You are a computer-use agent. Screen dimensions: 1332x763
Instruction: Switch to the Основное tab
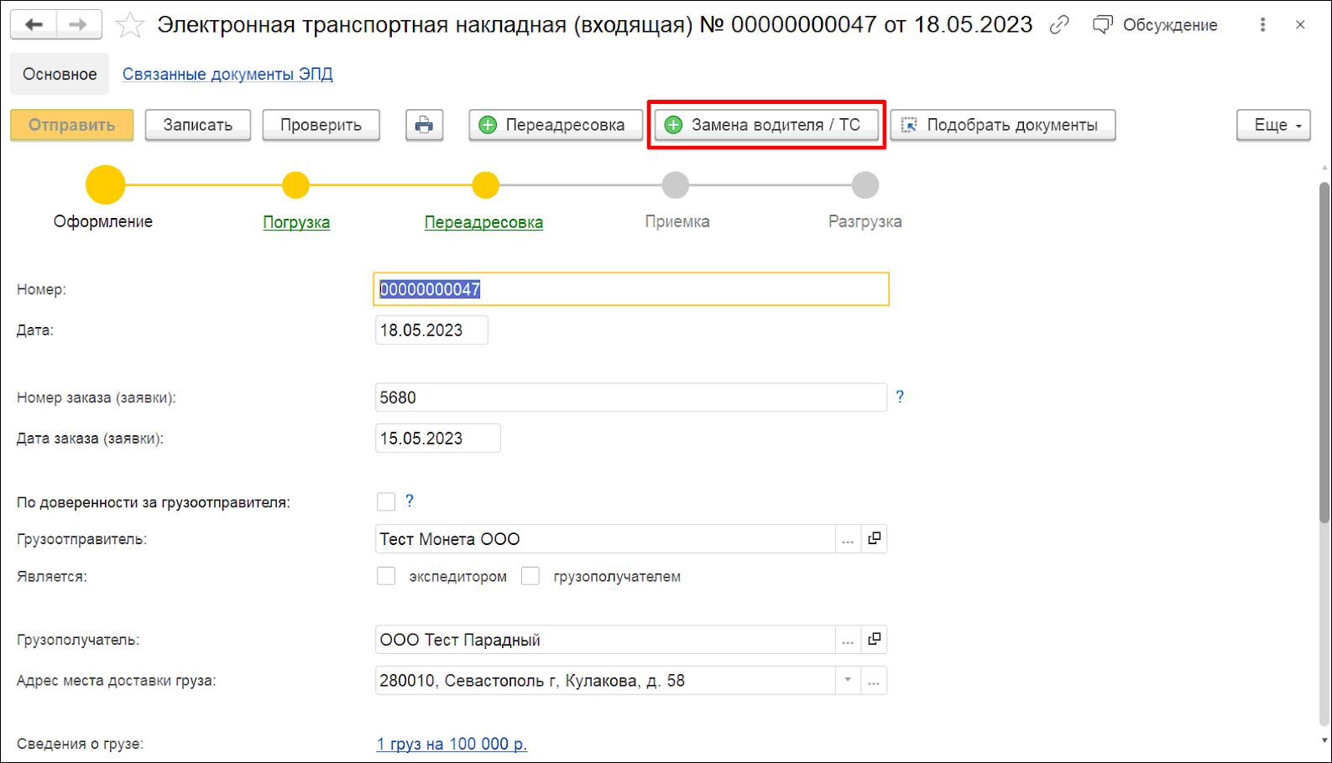[60, 74]
